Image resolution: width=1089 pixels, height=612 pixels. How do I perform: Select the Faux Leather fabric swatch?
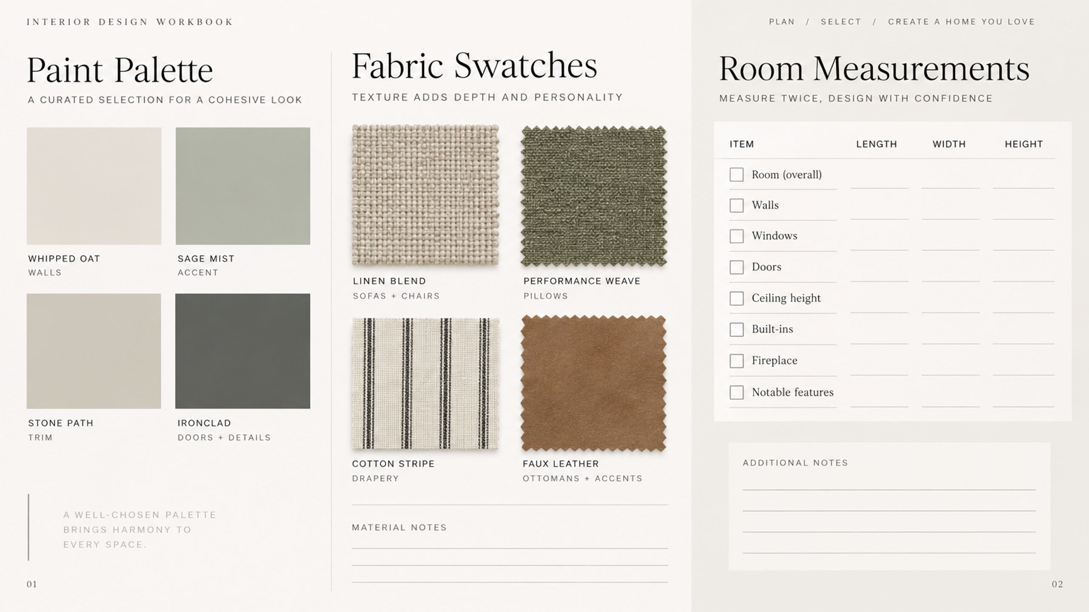click(x=594, y=383)
